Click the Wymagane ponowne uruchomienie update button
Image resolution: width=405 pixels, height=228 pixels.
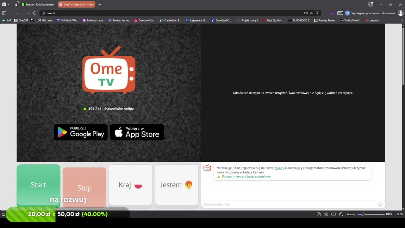point(370,13)
